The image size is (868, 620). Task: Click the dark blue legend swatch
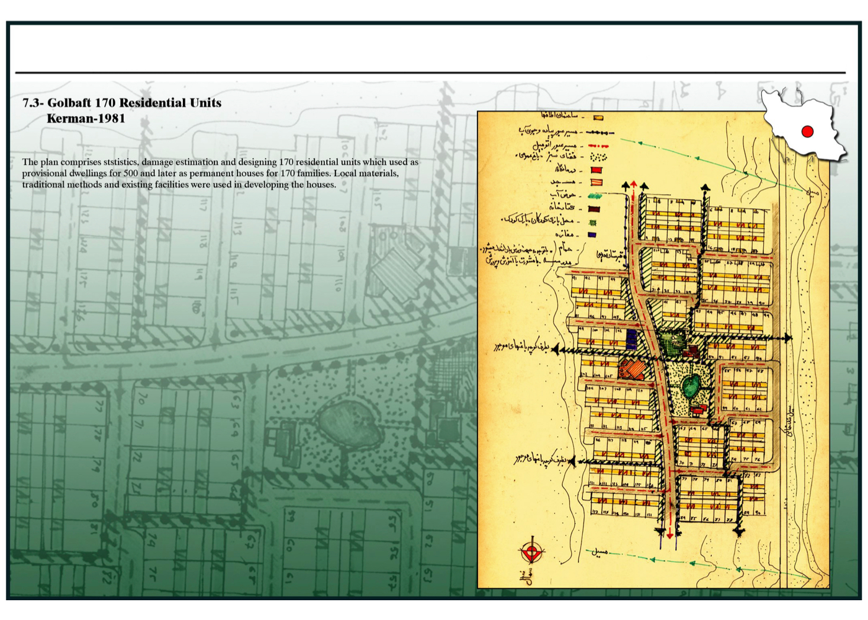(592, 235)
